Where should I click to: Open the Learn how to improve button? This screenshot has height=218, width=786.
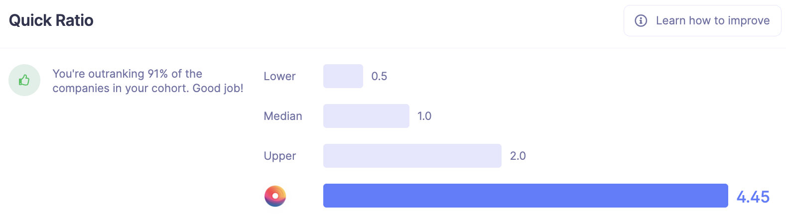[702, 21]
